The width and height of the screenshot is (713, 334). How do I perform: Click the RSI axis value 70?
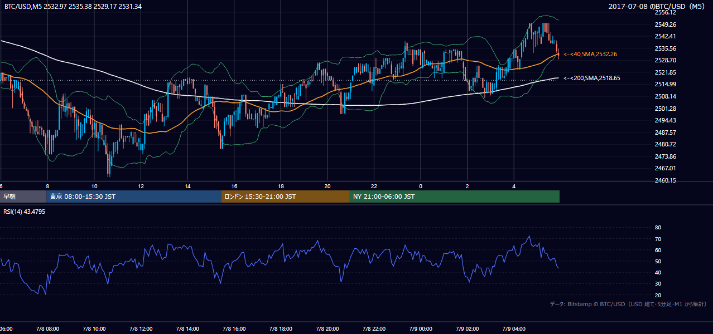pyautogui.click(x=658, y=239)
